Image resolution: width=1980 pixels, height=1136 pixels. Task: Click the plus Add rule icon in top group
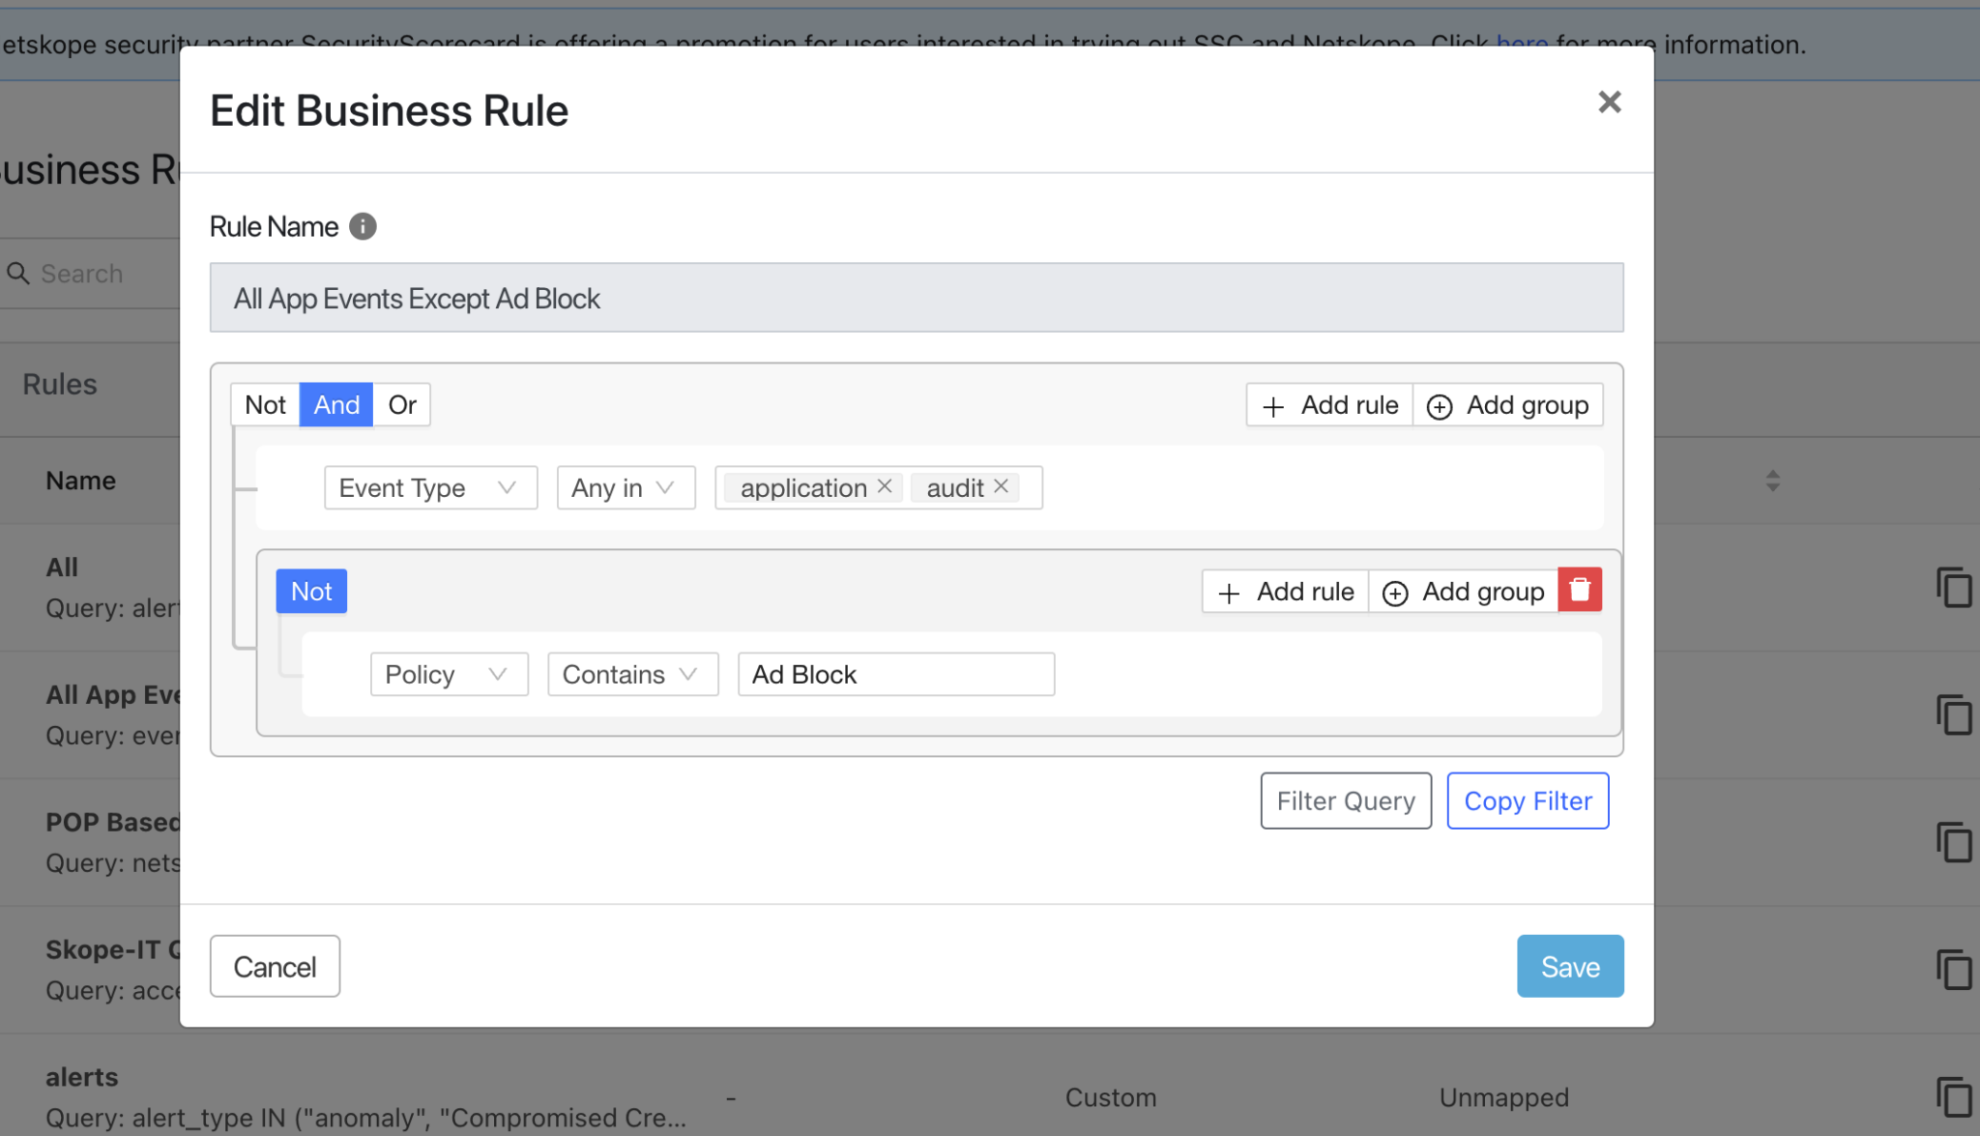[x=1273, y=405]
